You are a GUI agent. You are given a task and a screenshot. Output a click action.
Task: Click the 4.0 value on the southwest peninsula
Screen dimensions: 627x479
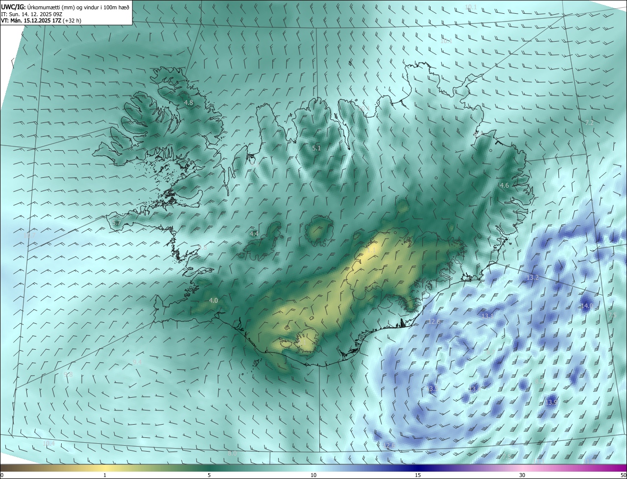[214, 300]
